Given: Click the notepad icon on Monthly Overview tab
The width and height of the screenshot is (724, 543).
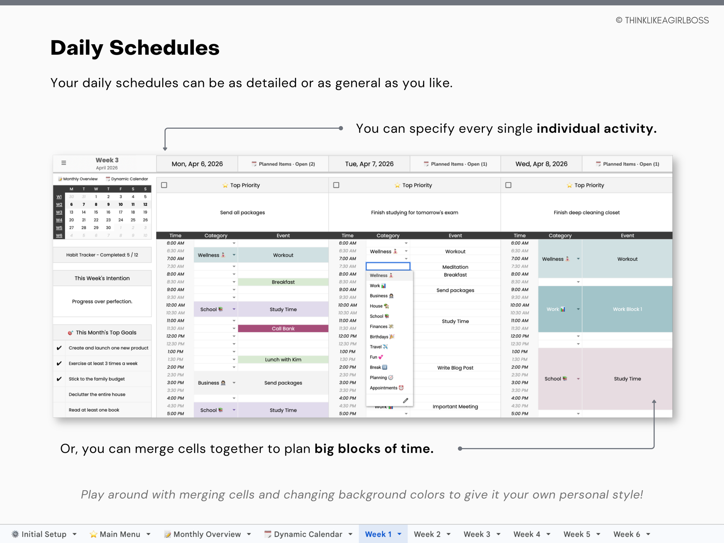Looking at the screenshot, I should pyautogui.click(x=167, y=534).
